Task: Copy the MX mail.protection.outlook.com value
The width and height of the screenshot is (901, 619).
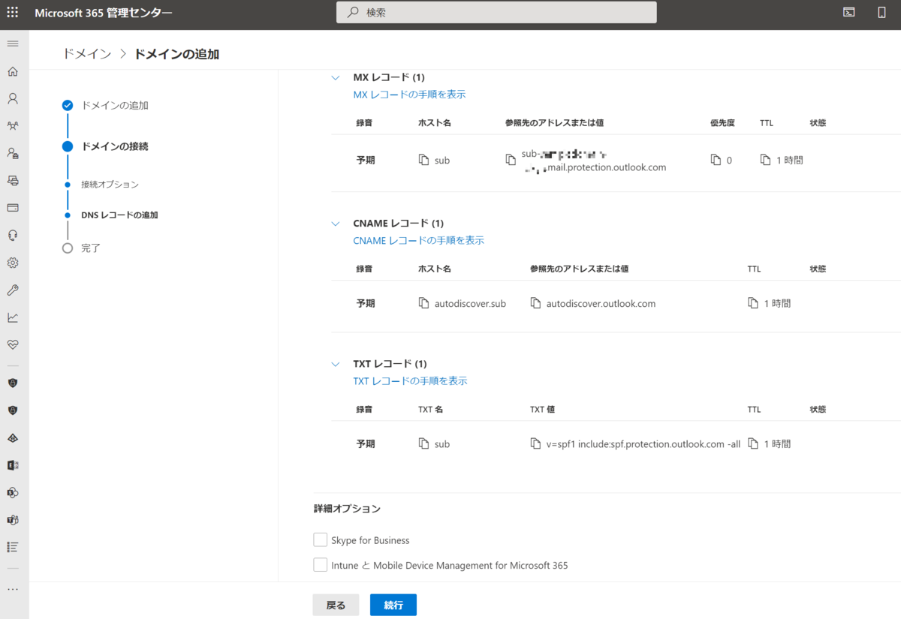Action: [x=511, y=160]
